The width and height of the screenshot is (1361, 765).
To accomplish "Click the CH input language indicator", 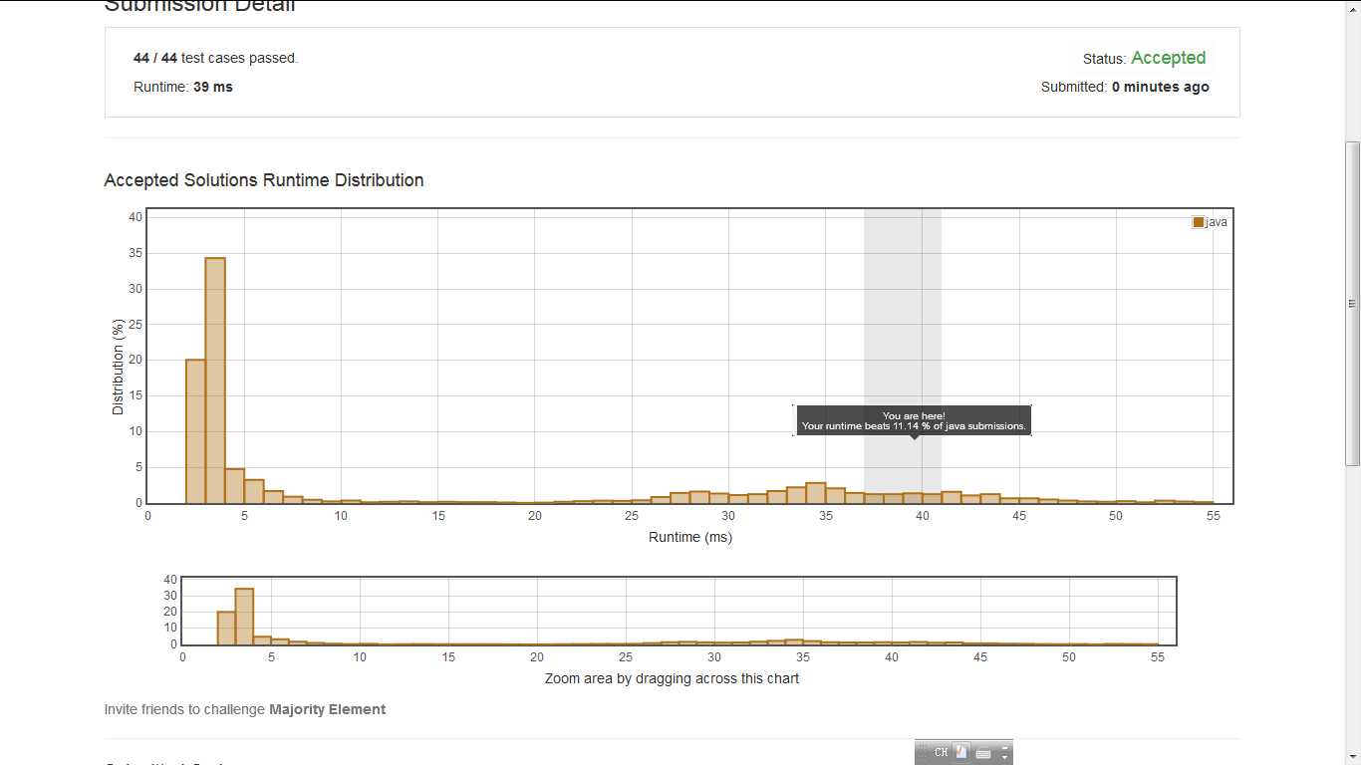I will pyautogui.click(x=942, y=752).
